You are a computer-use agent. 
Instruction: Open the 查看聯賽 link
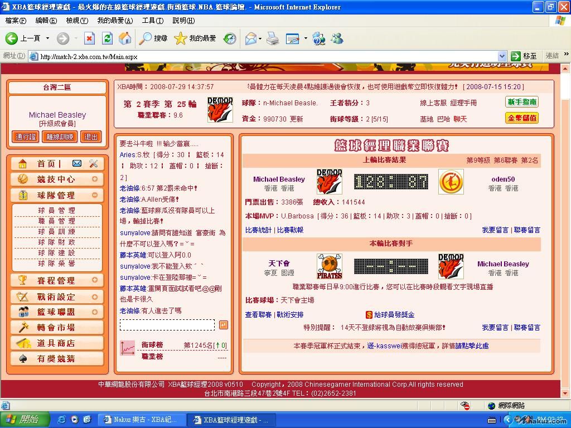pos(258,315)
